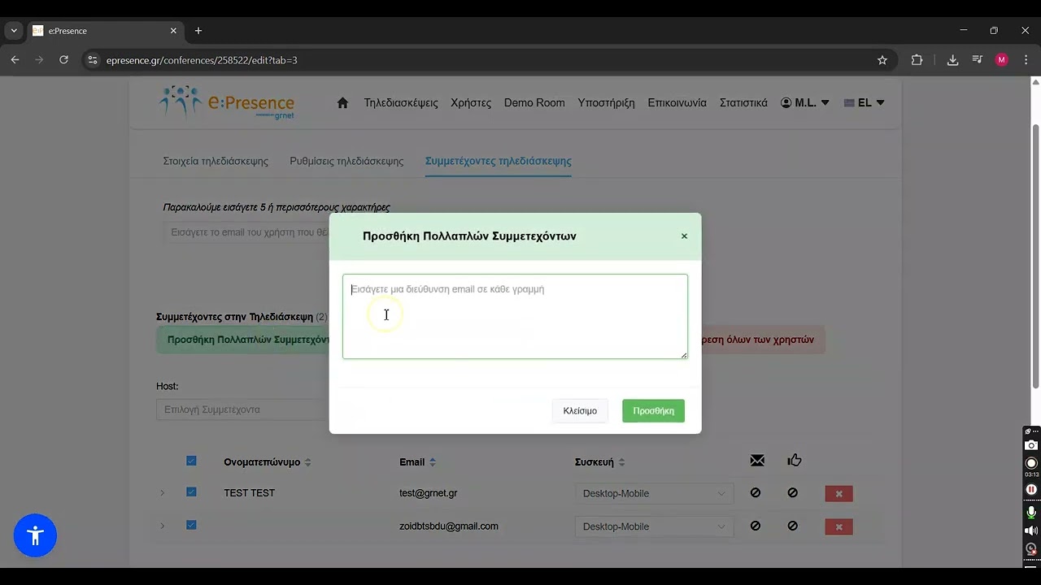Screen dimensions: 1041x585
Task: Open the tab search dropdown arrow
Action: (14, 31)
